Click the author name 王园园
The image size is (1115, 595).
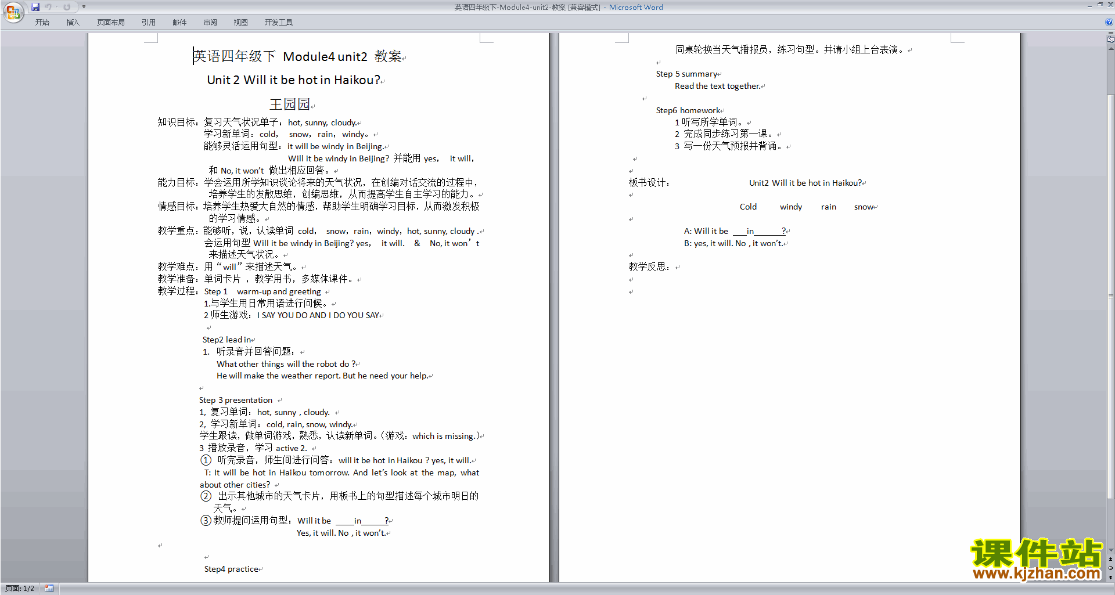290,104
